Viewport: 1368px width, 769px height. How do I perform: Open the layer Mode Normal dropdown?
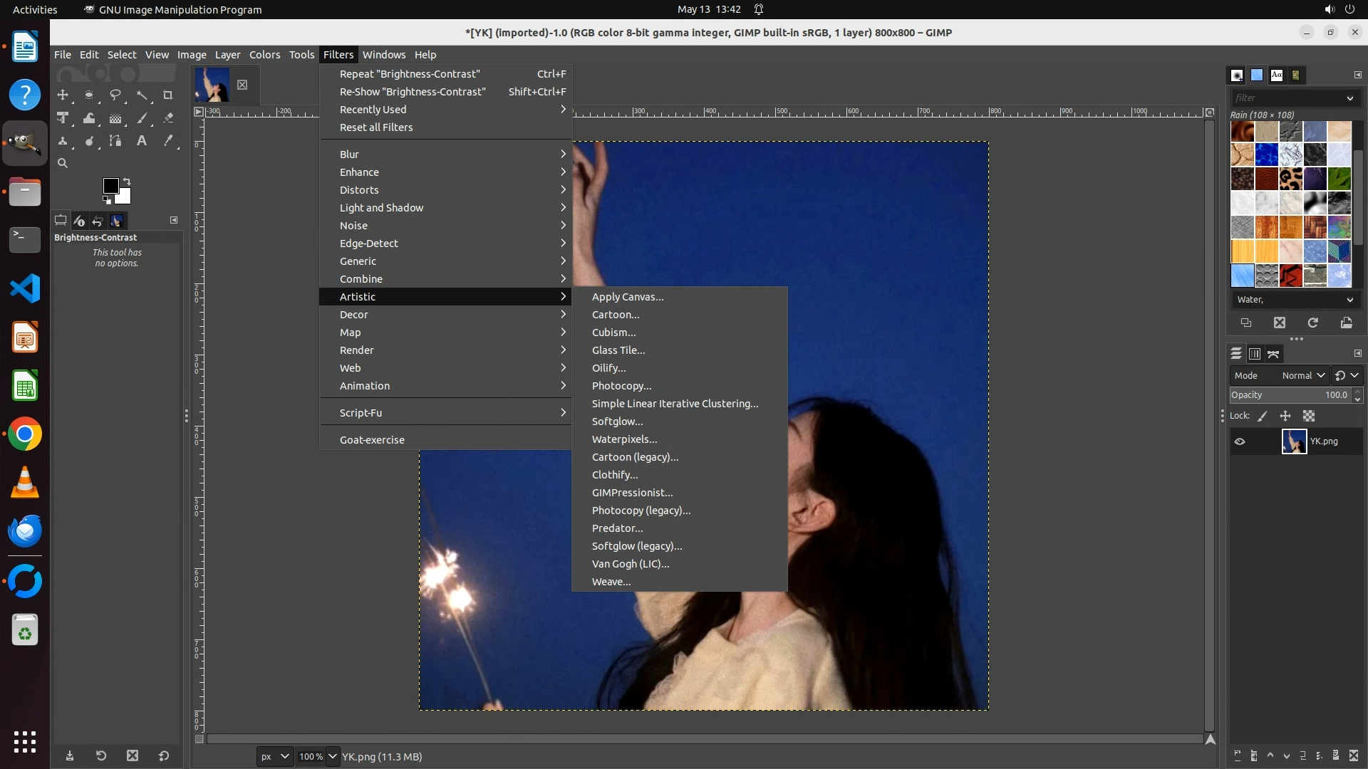(1302, 375)
